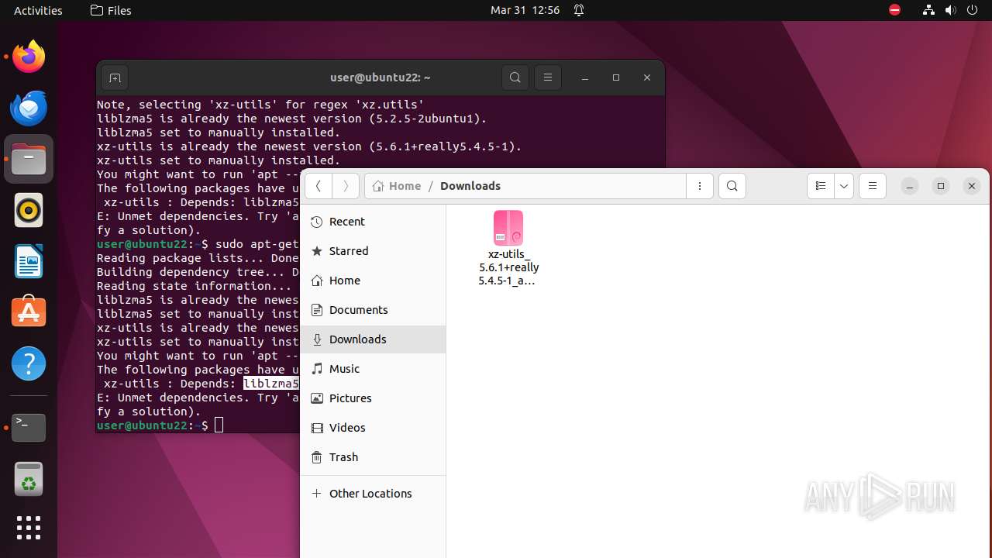Minimize the Files window
This screenshot has width=992, height=558.
click(910, 186)
